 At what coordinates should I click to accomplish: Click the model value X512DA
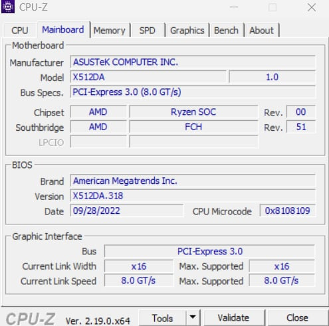click(x=148, y=77)
